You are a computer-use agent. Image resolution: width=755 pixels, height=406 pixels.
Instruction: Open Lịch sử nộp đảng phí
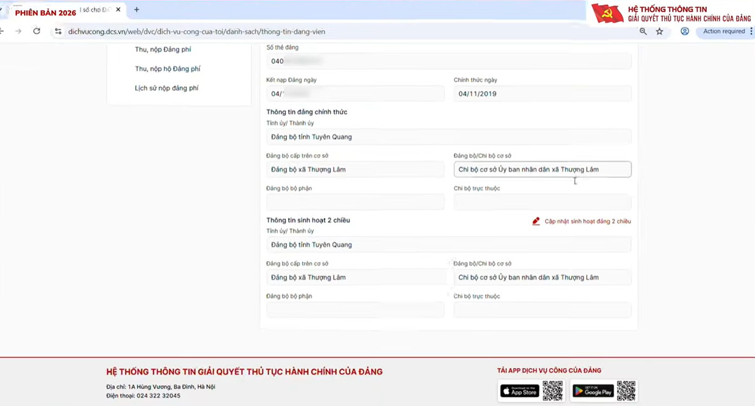coord(167,88)
